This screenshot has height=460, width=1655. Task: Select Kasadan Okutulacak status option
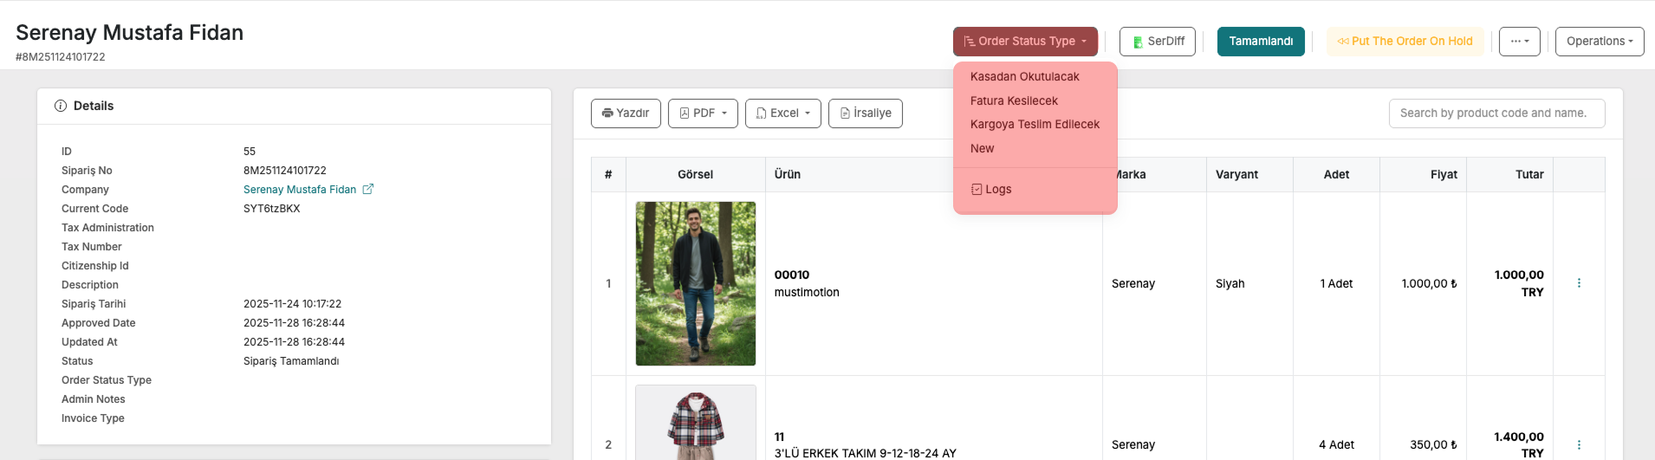pos(1024,76)
